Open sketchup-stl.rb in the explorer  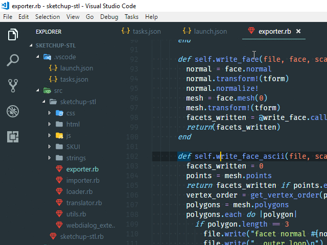81,236
